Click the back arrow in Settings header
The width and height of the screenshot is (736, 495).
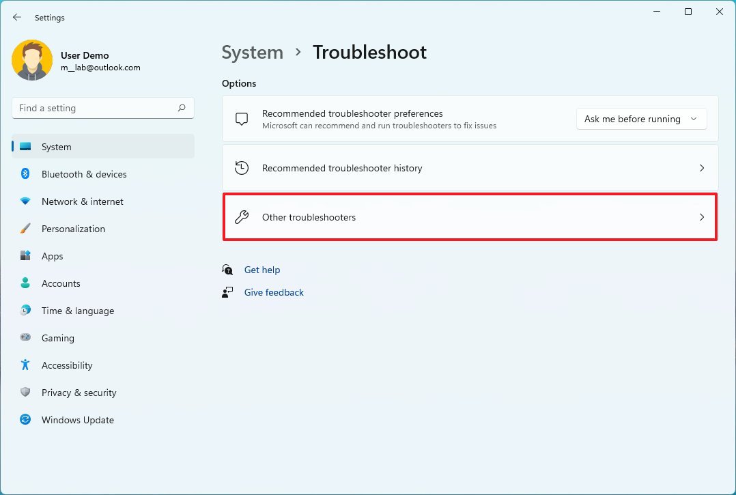[17, 18]
